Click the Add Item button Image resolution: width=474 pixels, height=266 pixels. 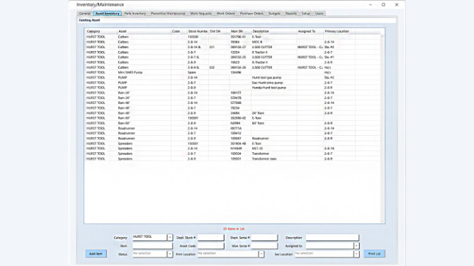(96, 254)
